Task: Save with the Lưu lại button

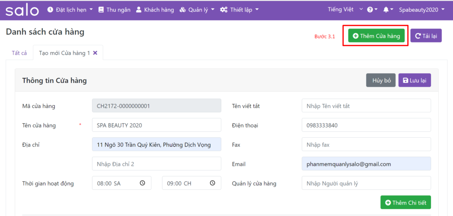Action: (x=415, y=80)
